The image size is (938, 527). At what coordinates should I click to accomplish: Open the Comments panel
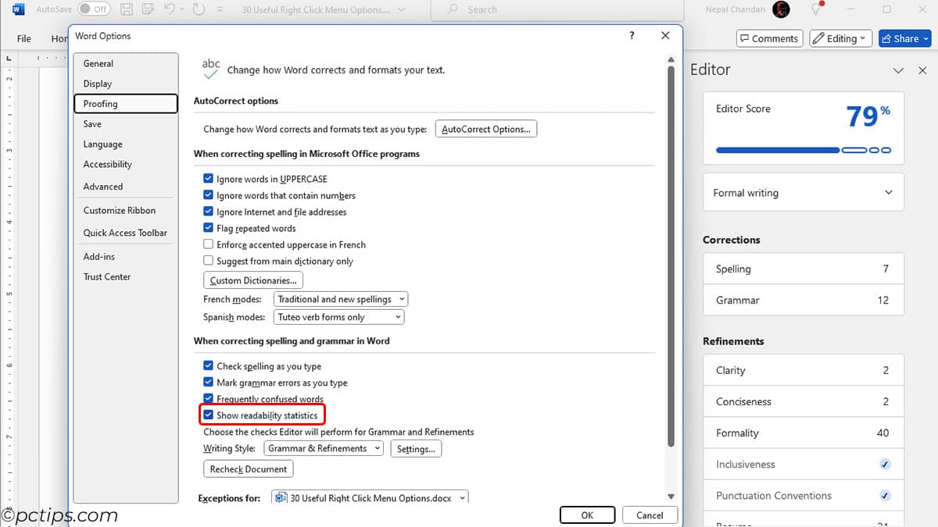(769, 37)
